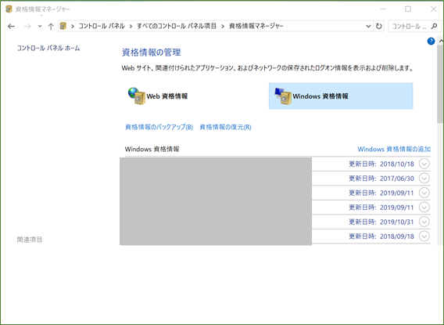Click the 更新日時: 2019/10/31 text
Viewport: 444px width, 325px height.
coord(381,222)
